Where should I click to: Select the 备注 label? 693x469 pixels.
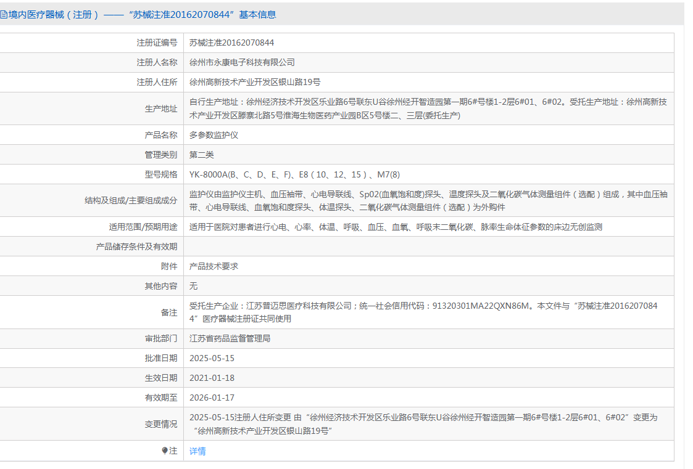click(x=169, y=312)
